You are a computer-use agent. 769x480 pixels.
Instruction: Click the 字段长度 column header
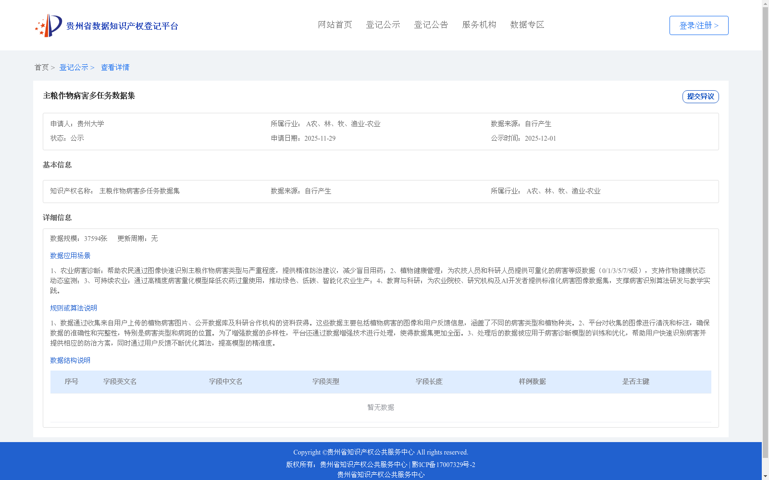[x=429, y=382]
